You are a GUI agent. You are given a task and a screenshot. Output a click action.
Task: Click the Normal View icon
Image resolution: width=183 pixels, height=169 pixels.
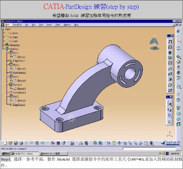141,143
